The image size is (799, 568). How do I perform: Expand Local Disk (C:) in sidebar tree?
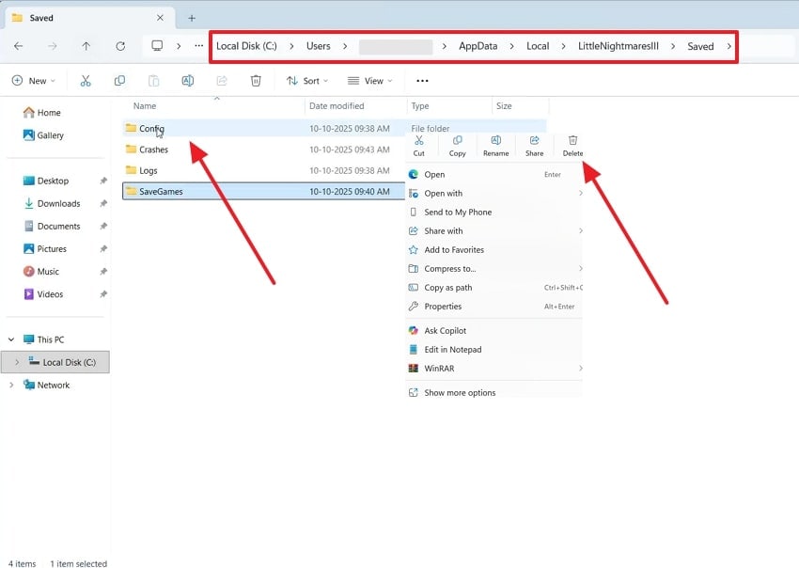(17, 362)
